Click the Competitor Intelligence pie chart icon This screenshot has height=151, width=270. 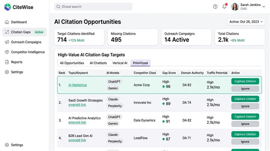pos(7,52)
